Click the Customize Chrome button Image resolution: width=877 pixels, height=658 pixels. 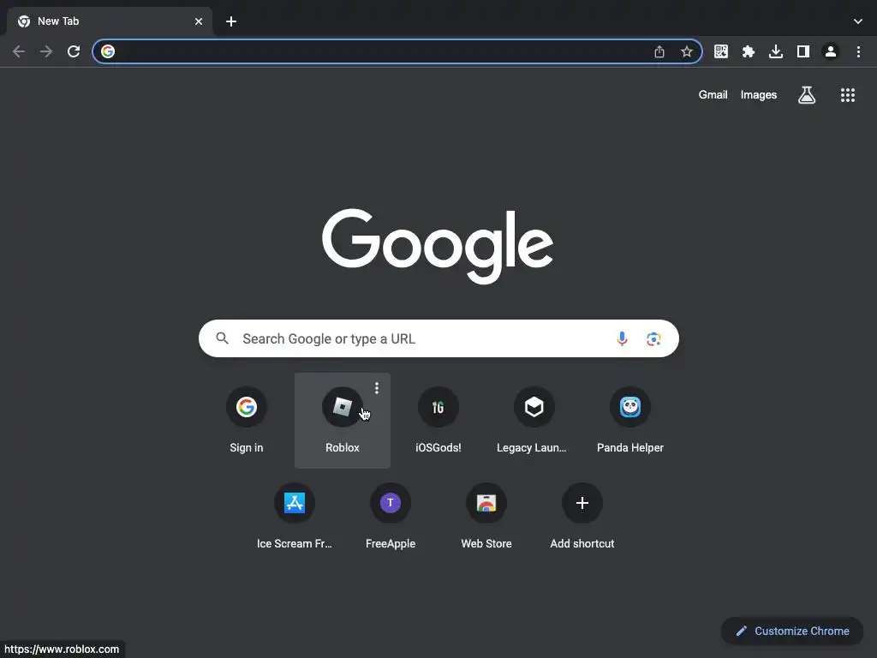click(x=792, y=631)
